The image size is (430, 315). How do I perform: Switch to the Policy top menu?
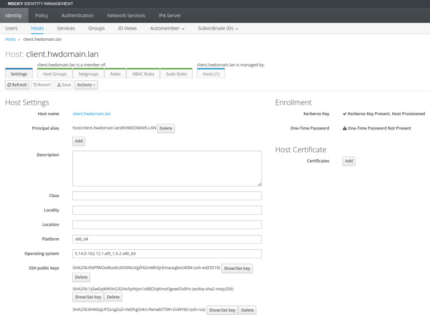click(41, 15)
